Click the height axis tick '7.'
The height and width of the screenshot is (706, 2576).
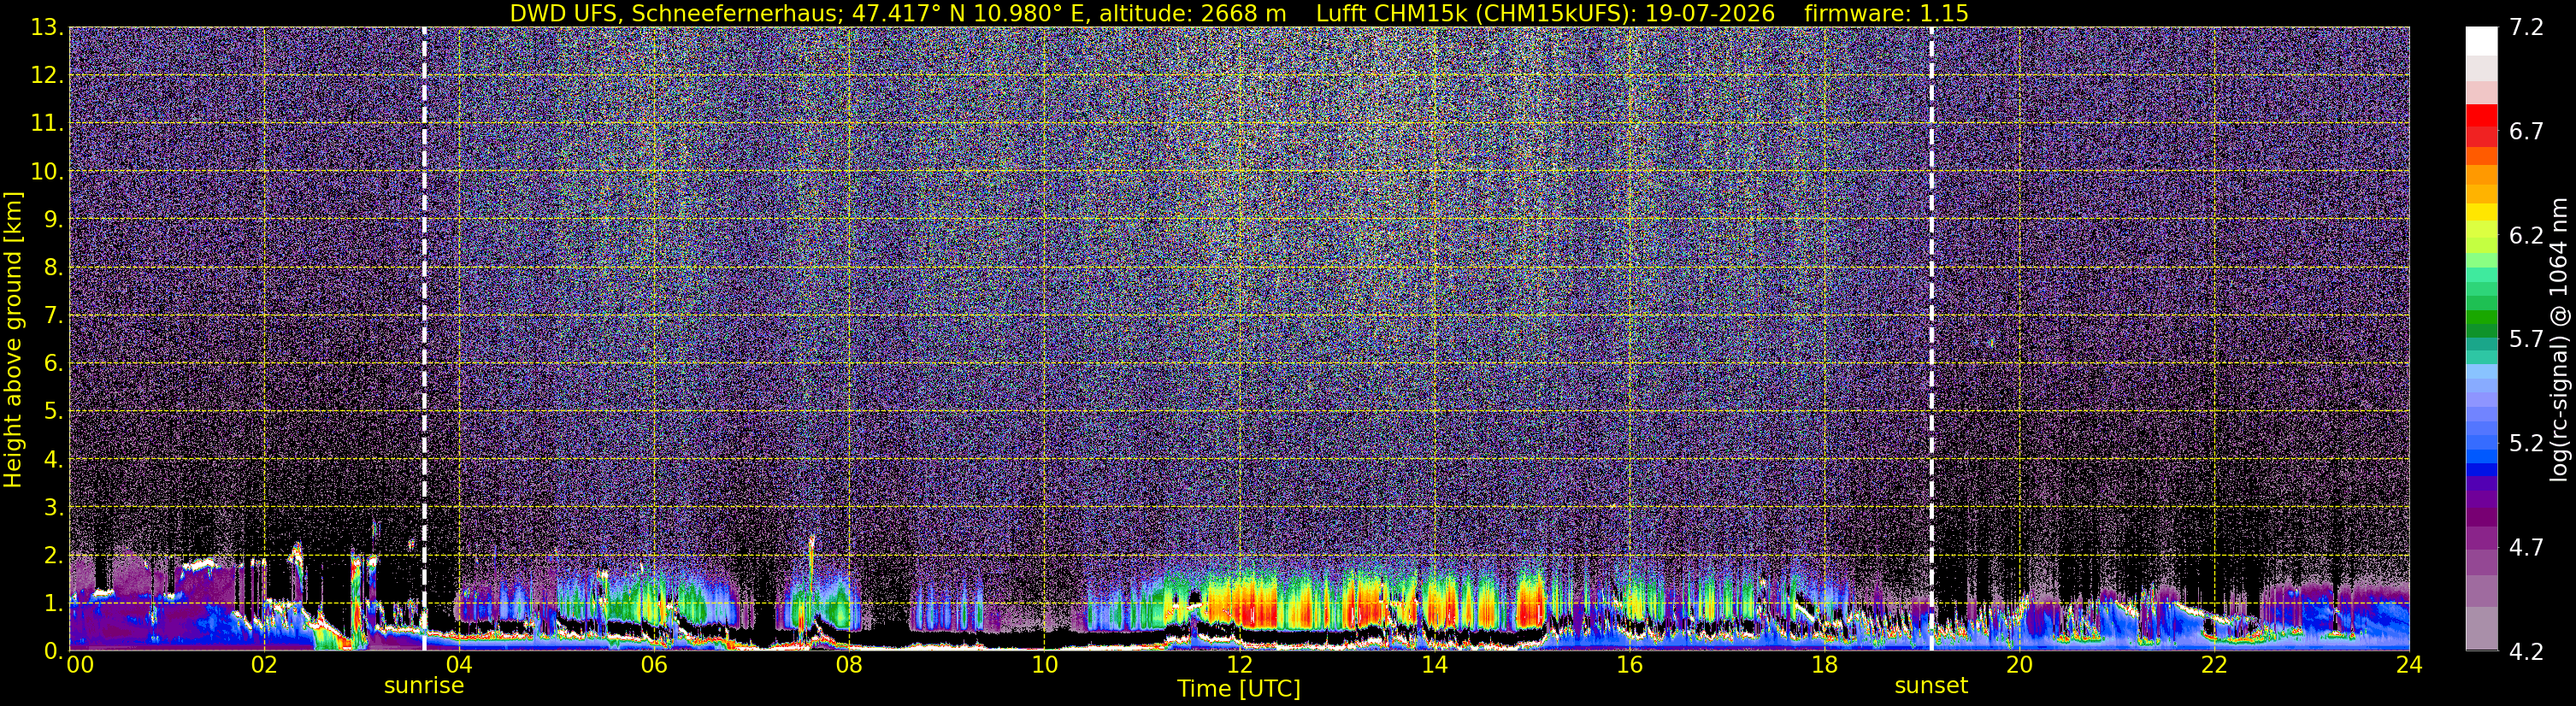point(53,315)
